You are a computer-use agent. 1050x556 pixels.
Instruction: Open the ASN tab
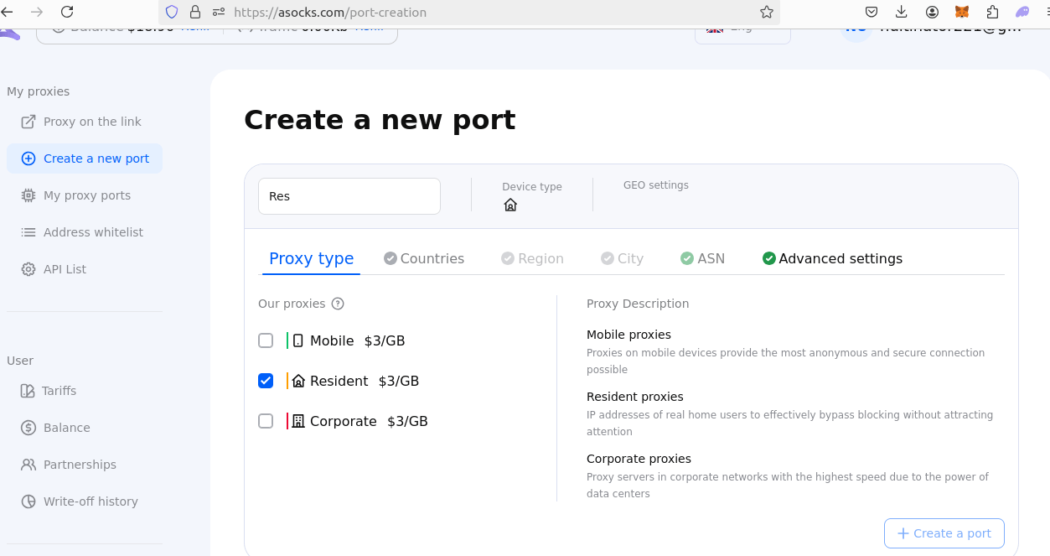tap(702, 258)
